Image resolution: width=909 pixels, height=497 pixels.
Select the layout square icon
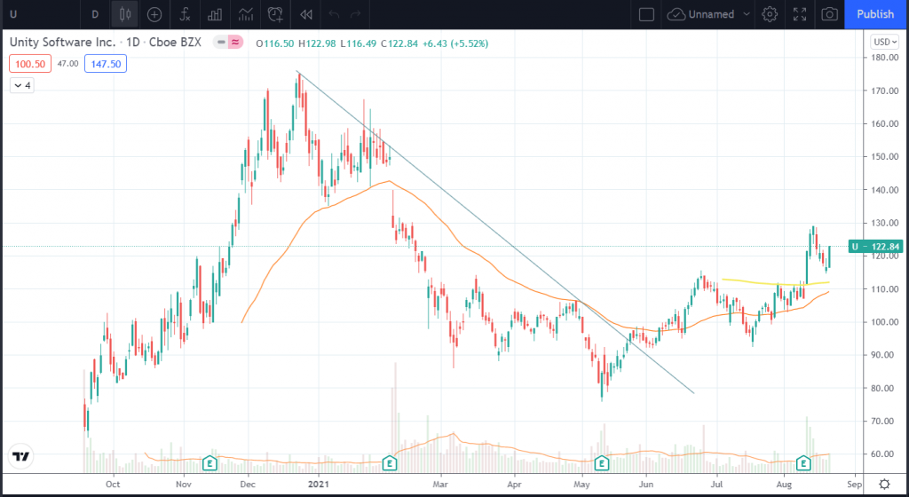[646, 14]
